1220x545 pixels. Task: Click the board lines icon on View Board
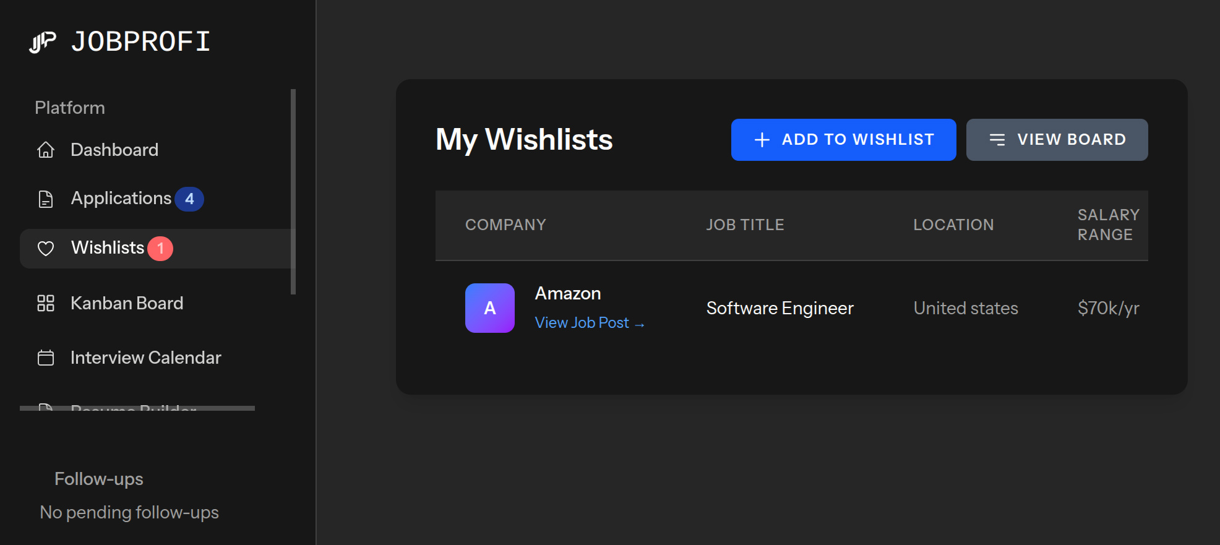coord(999,139)
